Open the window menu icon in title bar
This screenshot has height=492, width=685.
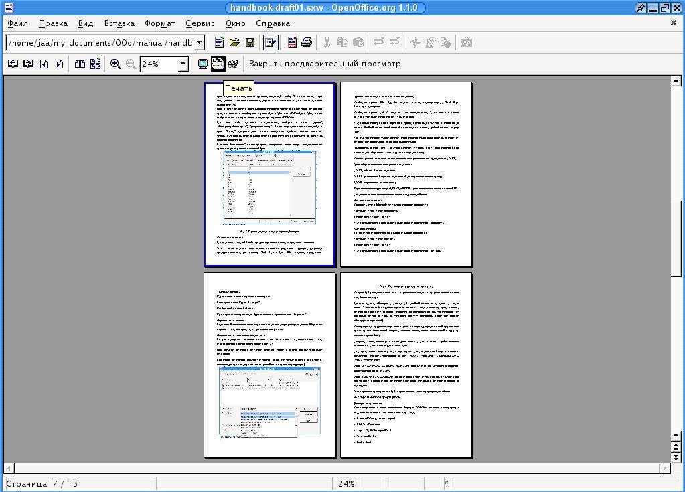click(8, 7)
